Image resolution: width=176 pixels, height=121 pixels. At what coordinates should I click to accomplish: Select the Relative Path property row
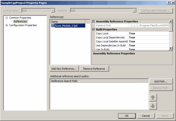[132, 25]
